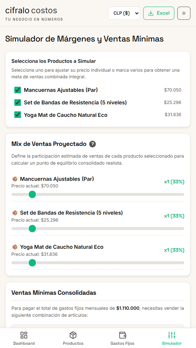The width and height of the screenshot is (196, 348).
Task: Click the help question mark icon
Action: tap(92, 144)
